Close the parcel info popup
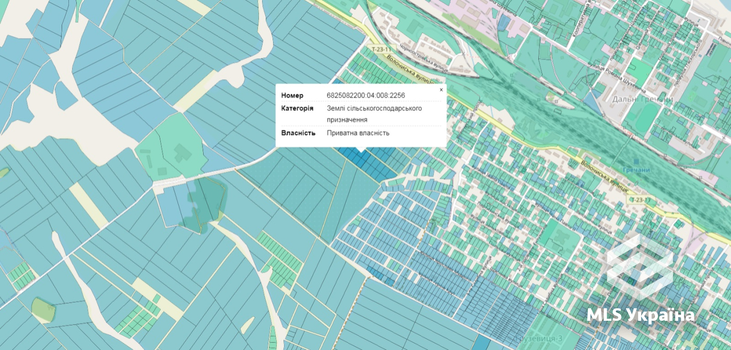Screen dimensions: 731x350 click(441, 90)
